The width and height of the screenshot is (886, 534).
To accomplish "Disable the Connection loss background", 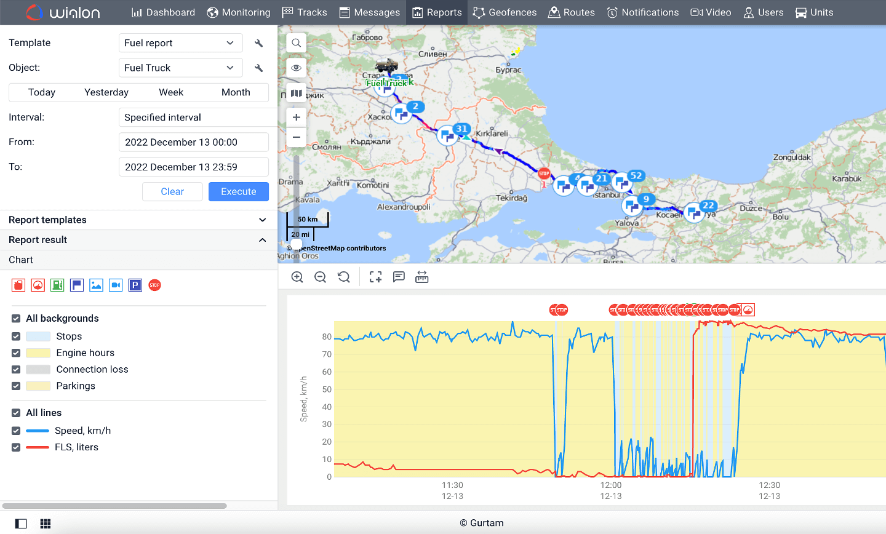I will 15,369.
